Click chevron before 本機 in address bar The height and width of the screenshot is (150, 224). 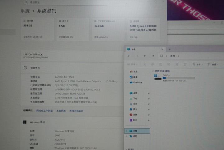click(x=166, y=56)
